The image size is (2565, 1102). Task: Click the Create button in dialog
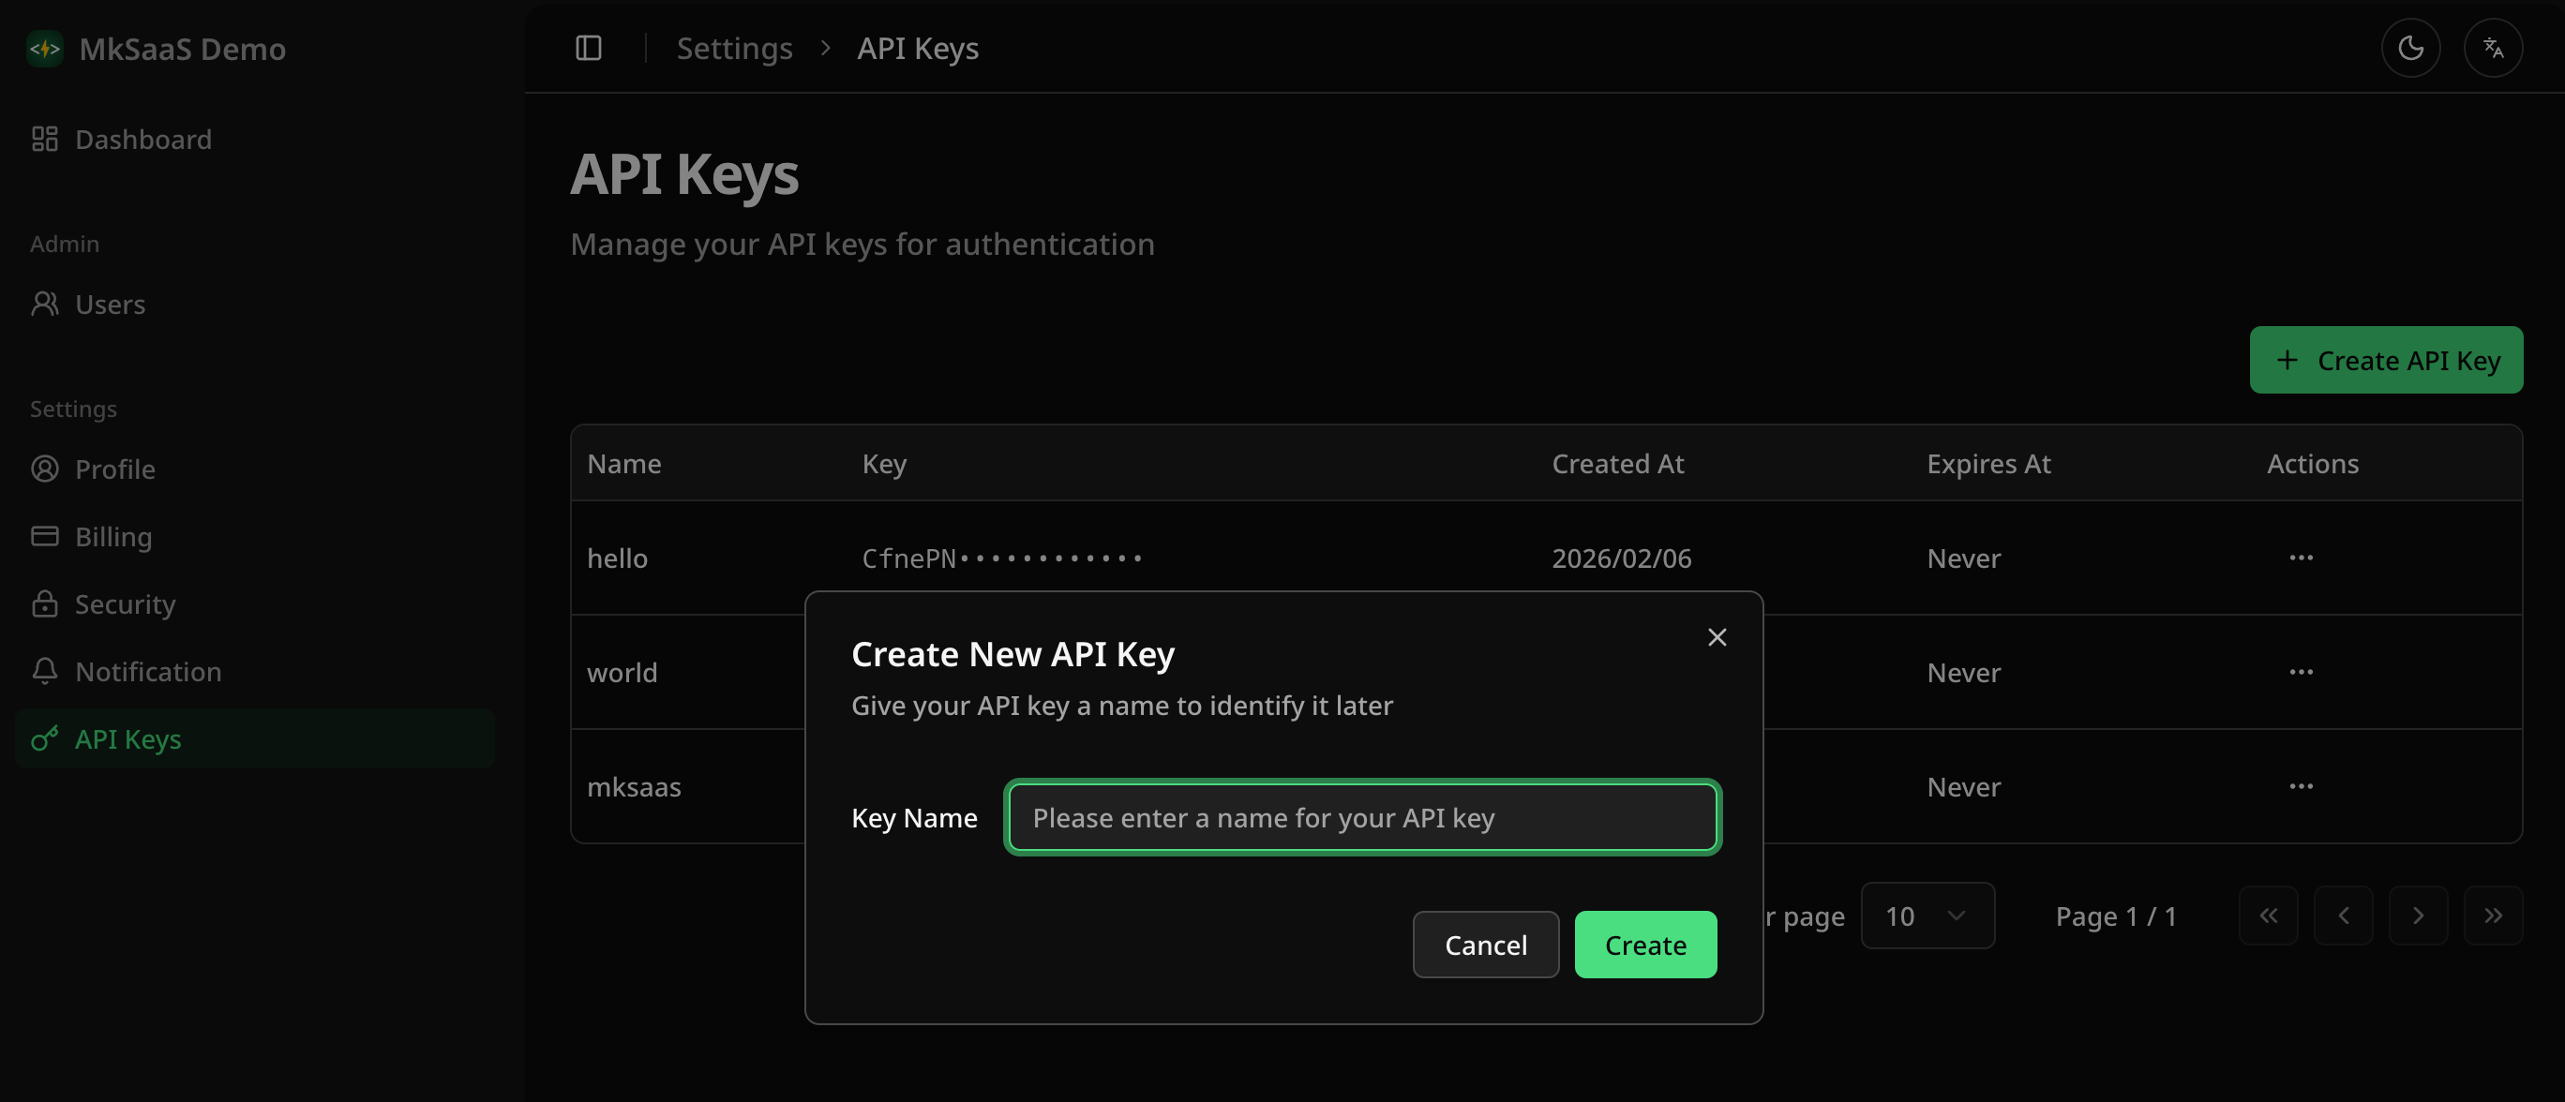(1645, 945)
